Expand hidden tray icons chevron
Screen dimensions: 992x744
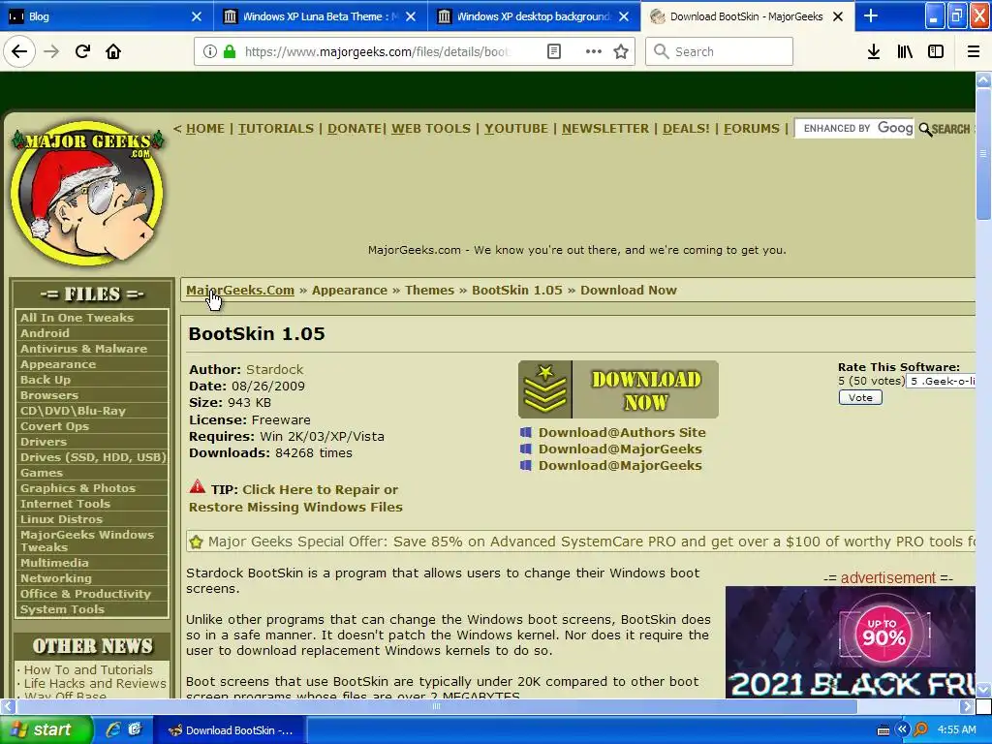902,729
